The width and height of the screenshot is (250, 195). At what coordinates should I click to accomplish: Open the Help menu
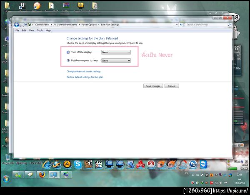coord(48,30)
